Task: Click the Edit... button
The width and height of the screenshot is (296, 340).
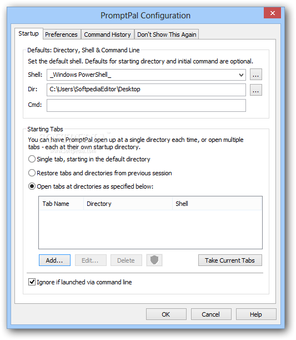Action: click(x=91, y=260)
